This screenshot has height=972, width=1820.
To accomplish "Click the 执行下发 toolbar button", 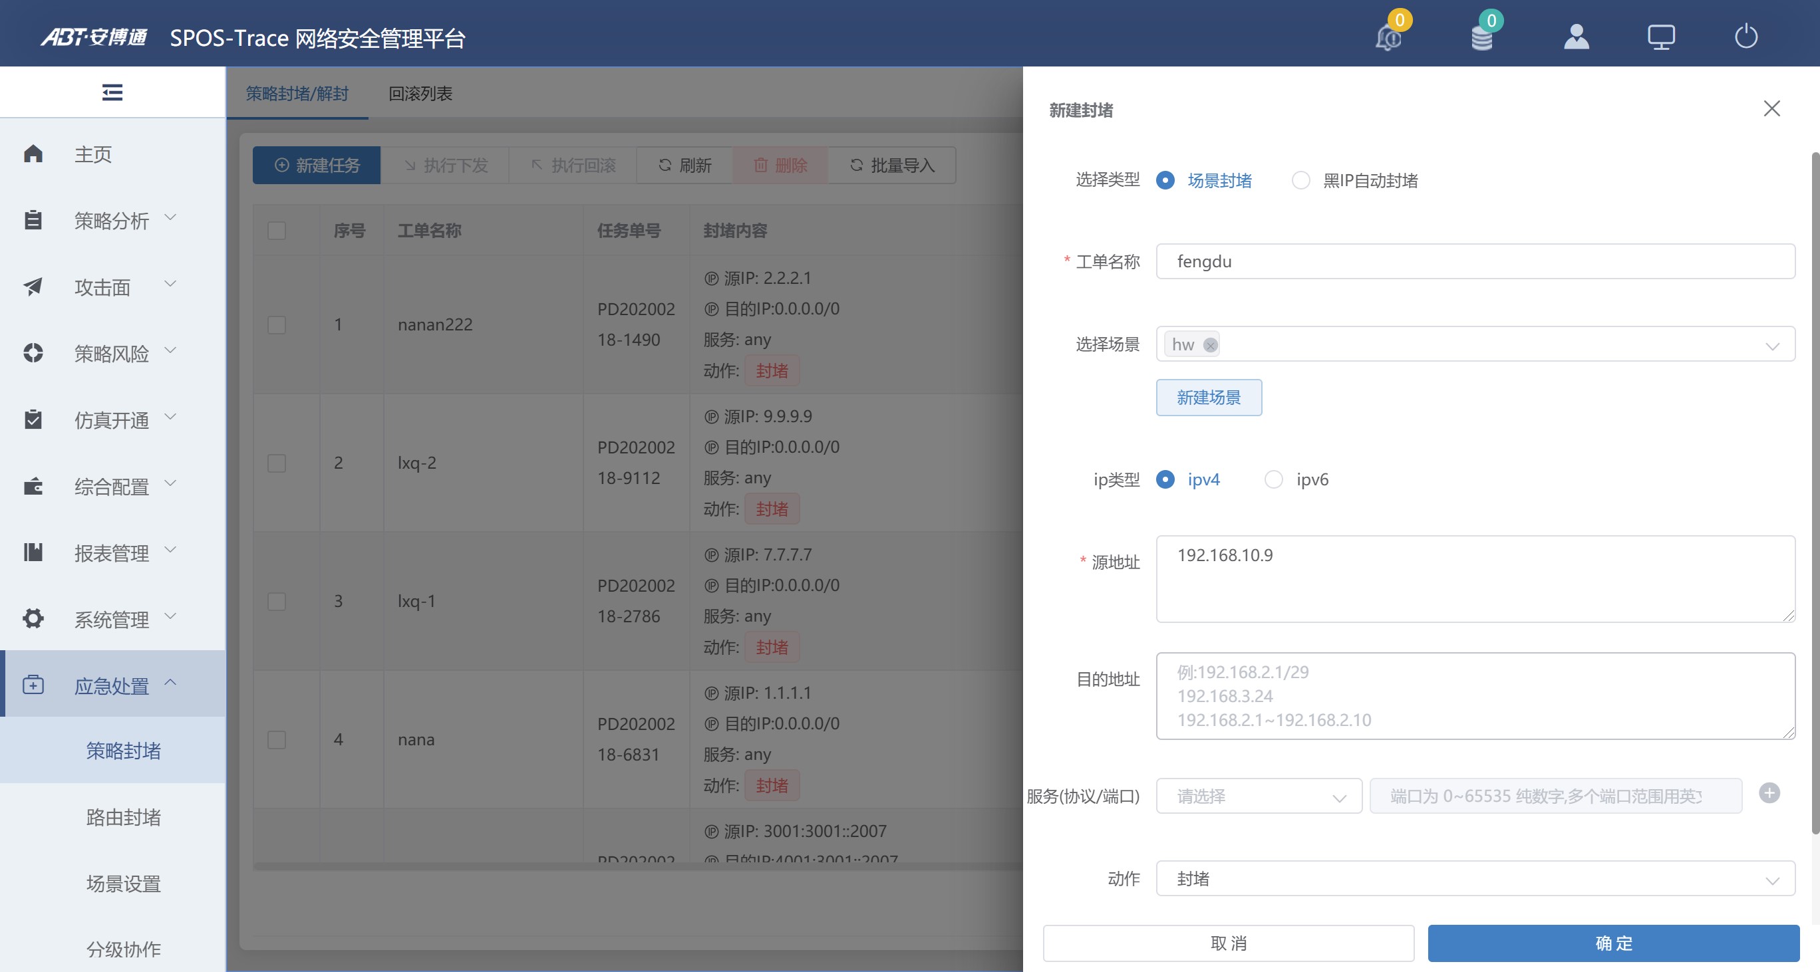I will click(445, 165).
